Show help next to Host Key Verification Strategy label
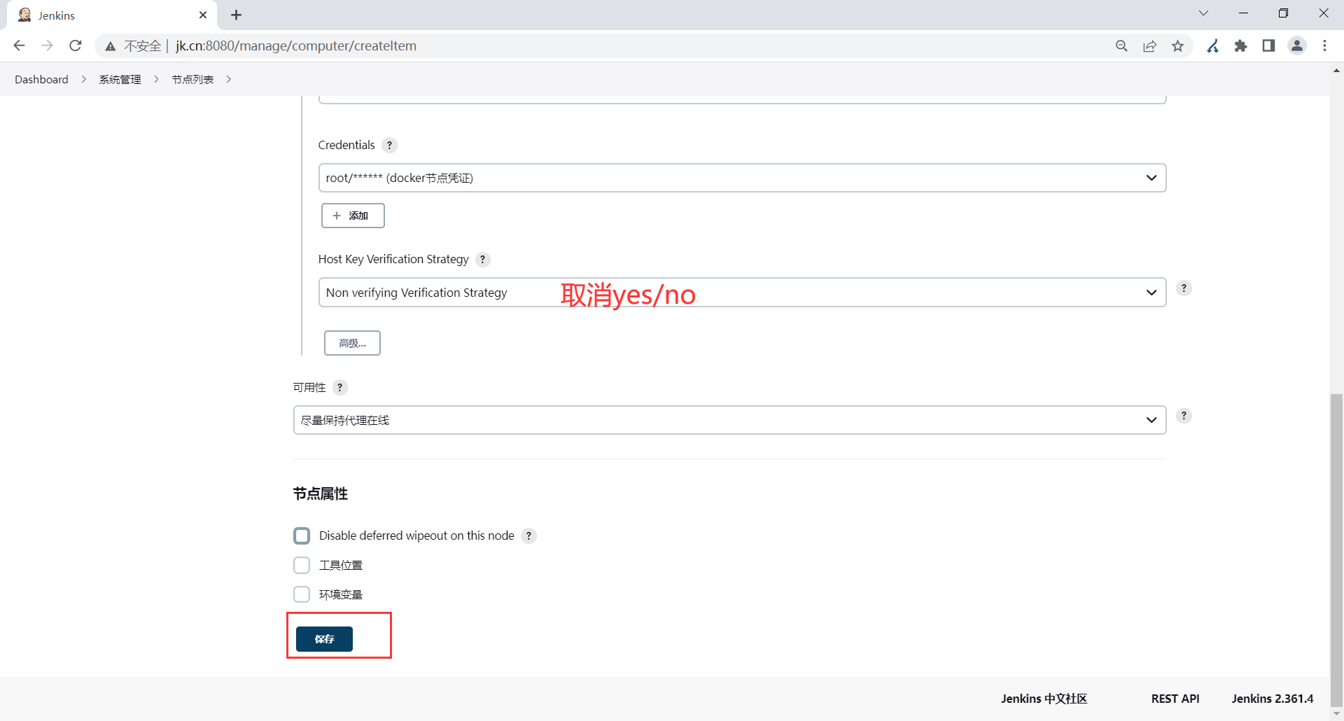 click(x=482, y=259)
